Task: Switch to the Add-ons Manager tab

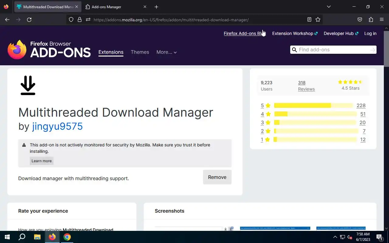Action: (x=116, y=7)
